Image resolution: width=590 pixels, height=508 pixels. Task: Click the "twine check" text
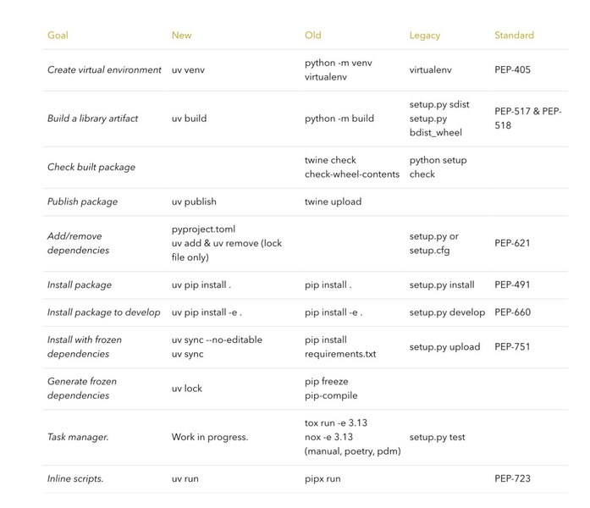[x=330, y=160]
